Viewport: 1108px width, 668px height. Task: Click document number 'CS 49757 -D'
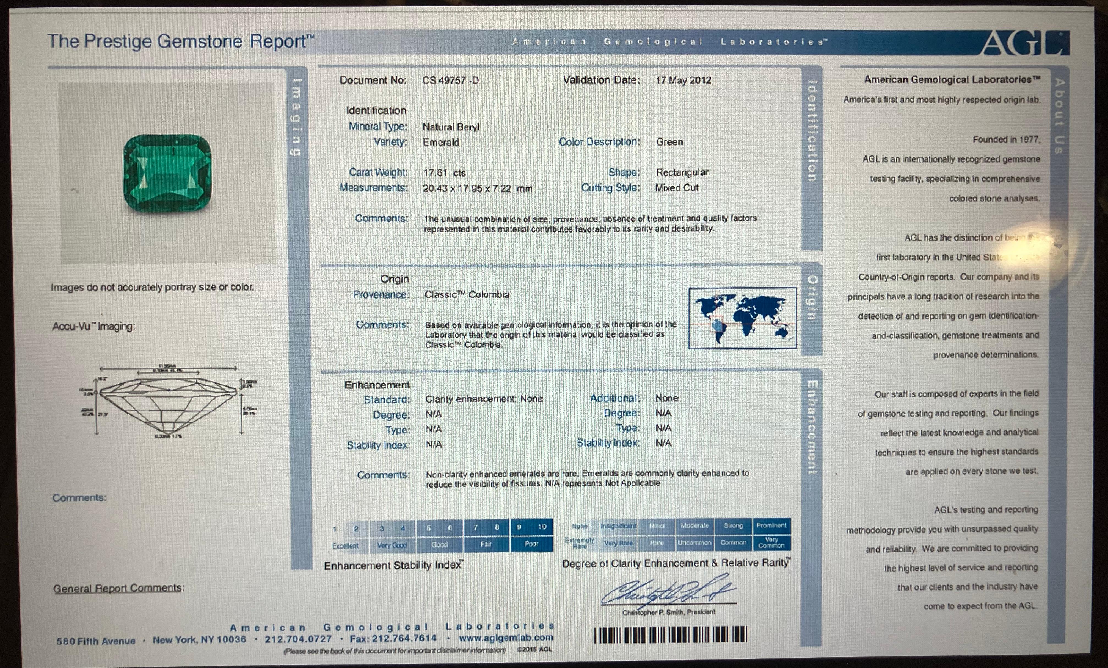coord(451,80)
